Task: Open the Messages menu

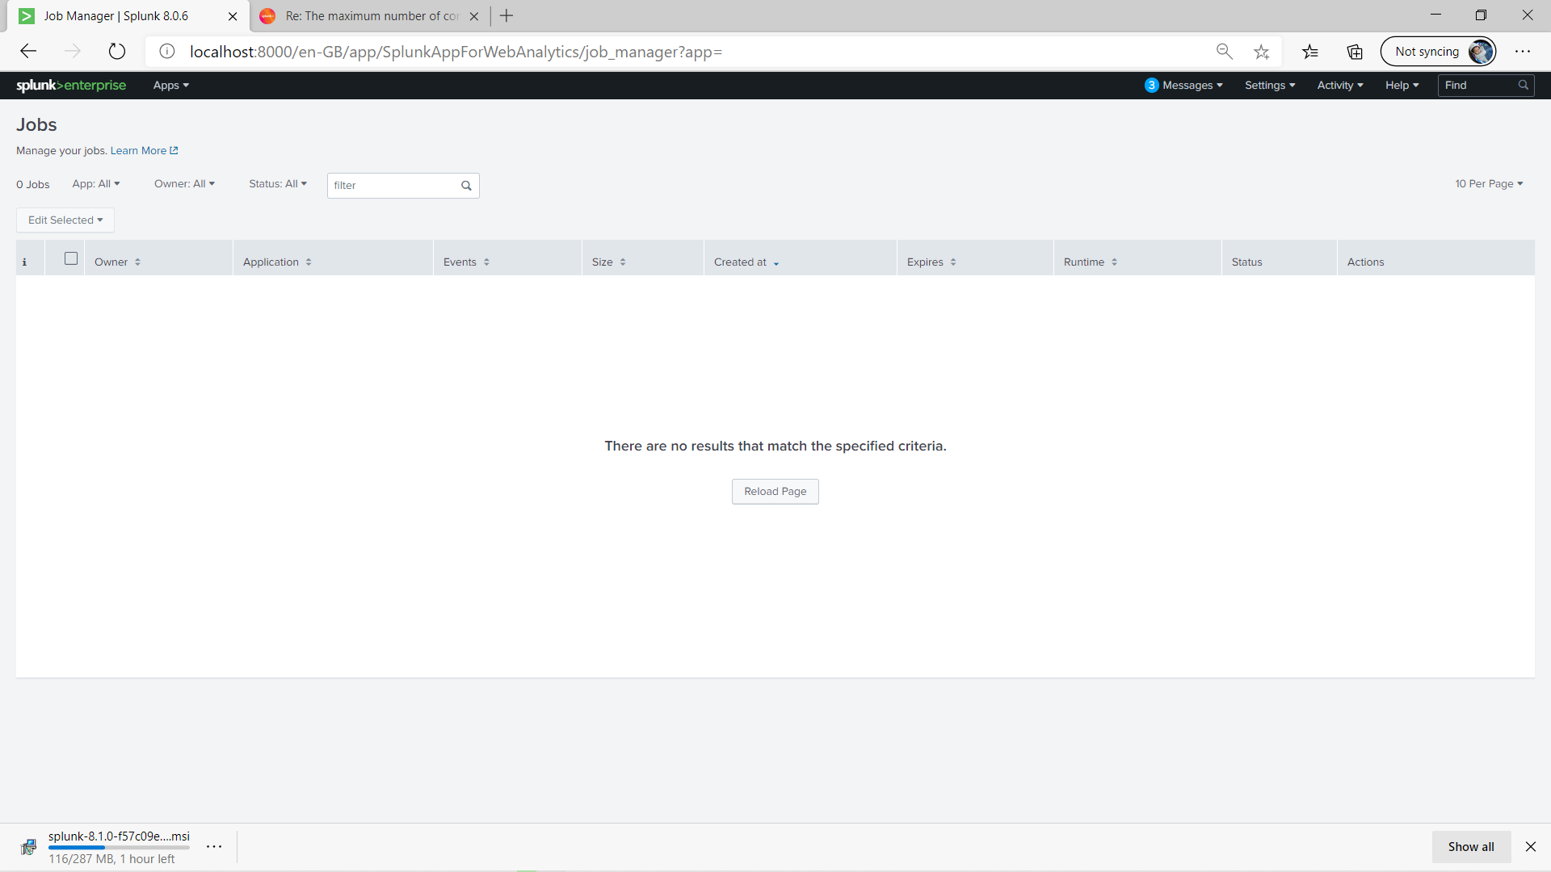Action: (1183, 86)
